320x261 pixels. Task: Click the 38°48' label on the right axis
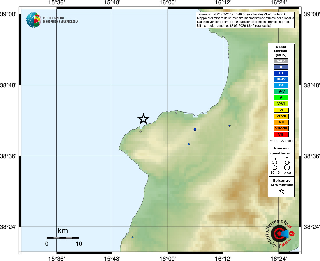(x=312, y=85)
